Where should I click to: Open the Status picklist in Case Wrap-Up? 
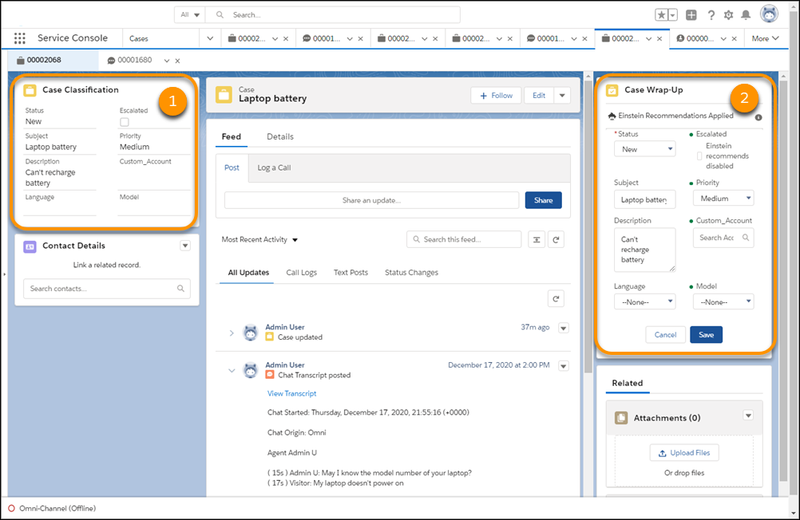644,148
